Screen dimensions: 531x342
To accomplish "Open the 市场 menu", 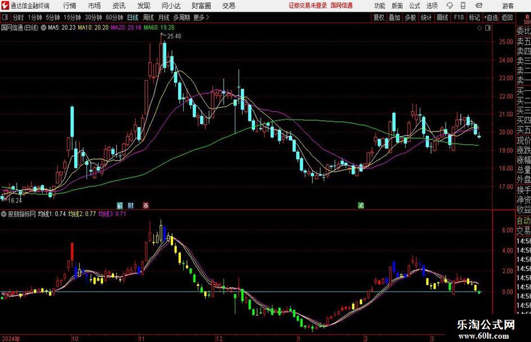I will click(x=94, y=6).
